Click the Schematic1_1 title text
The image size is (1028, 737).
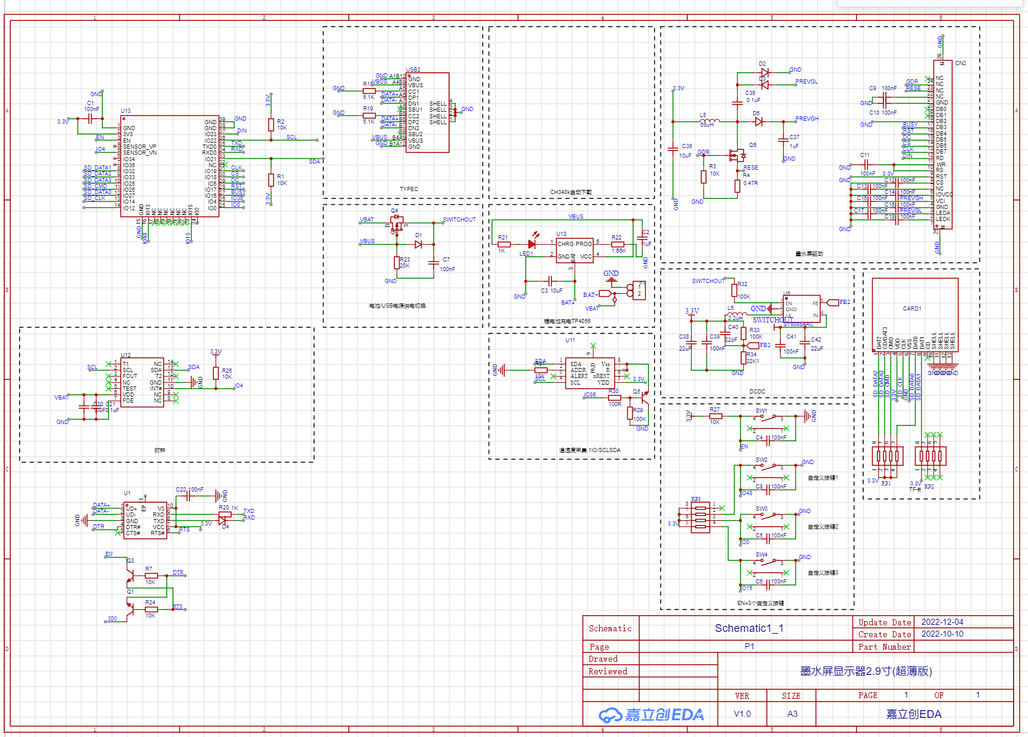tap(749, 628)
